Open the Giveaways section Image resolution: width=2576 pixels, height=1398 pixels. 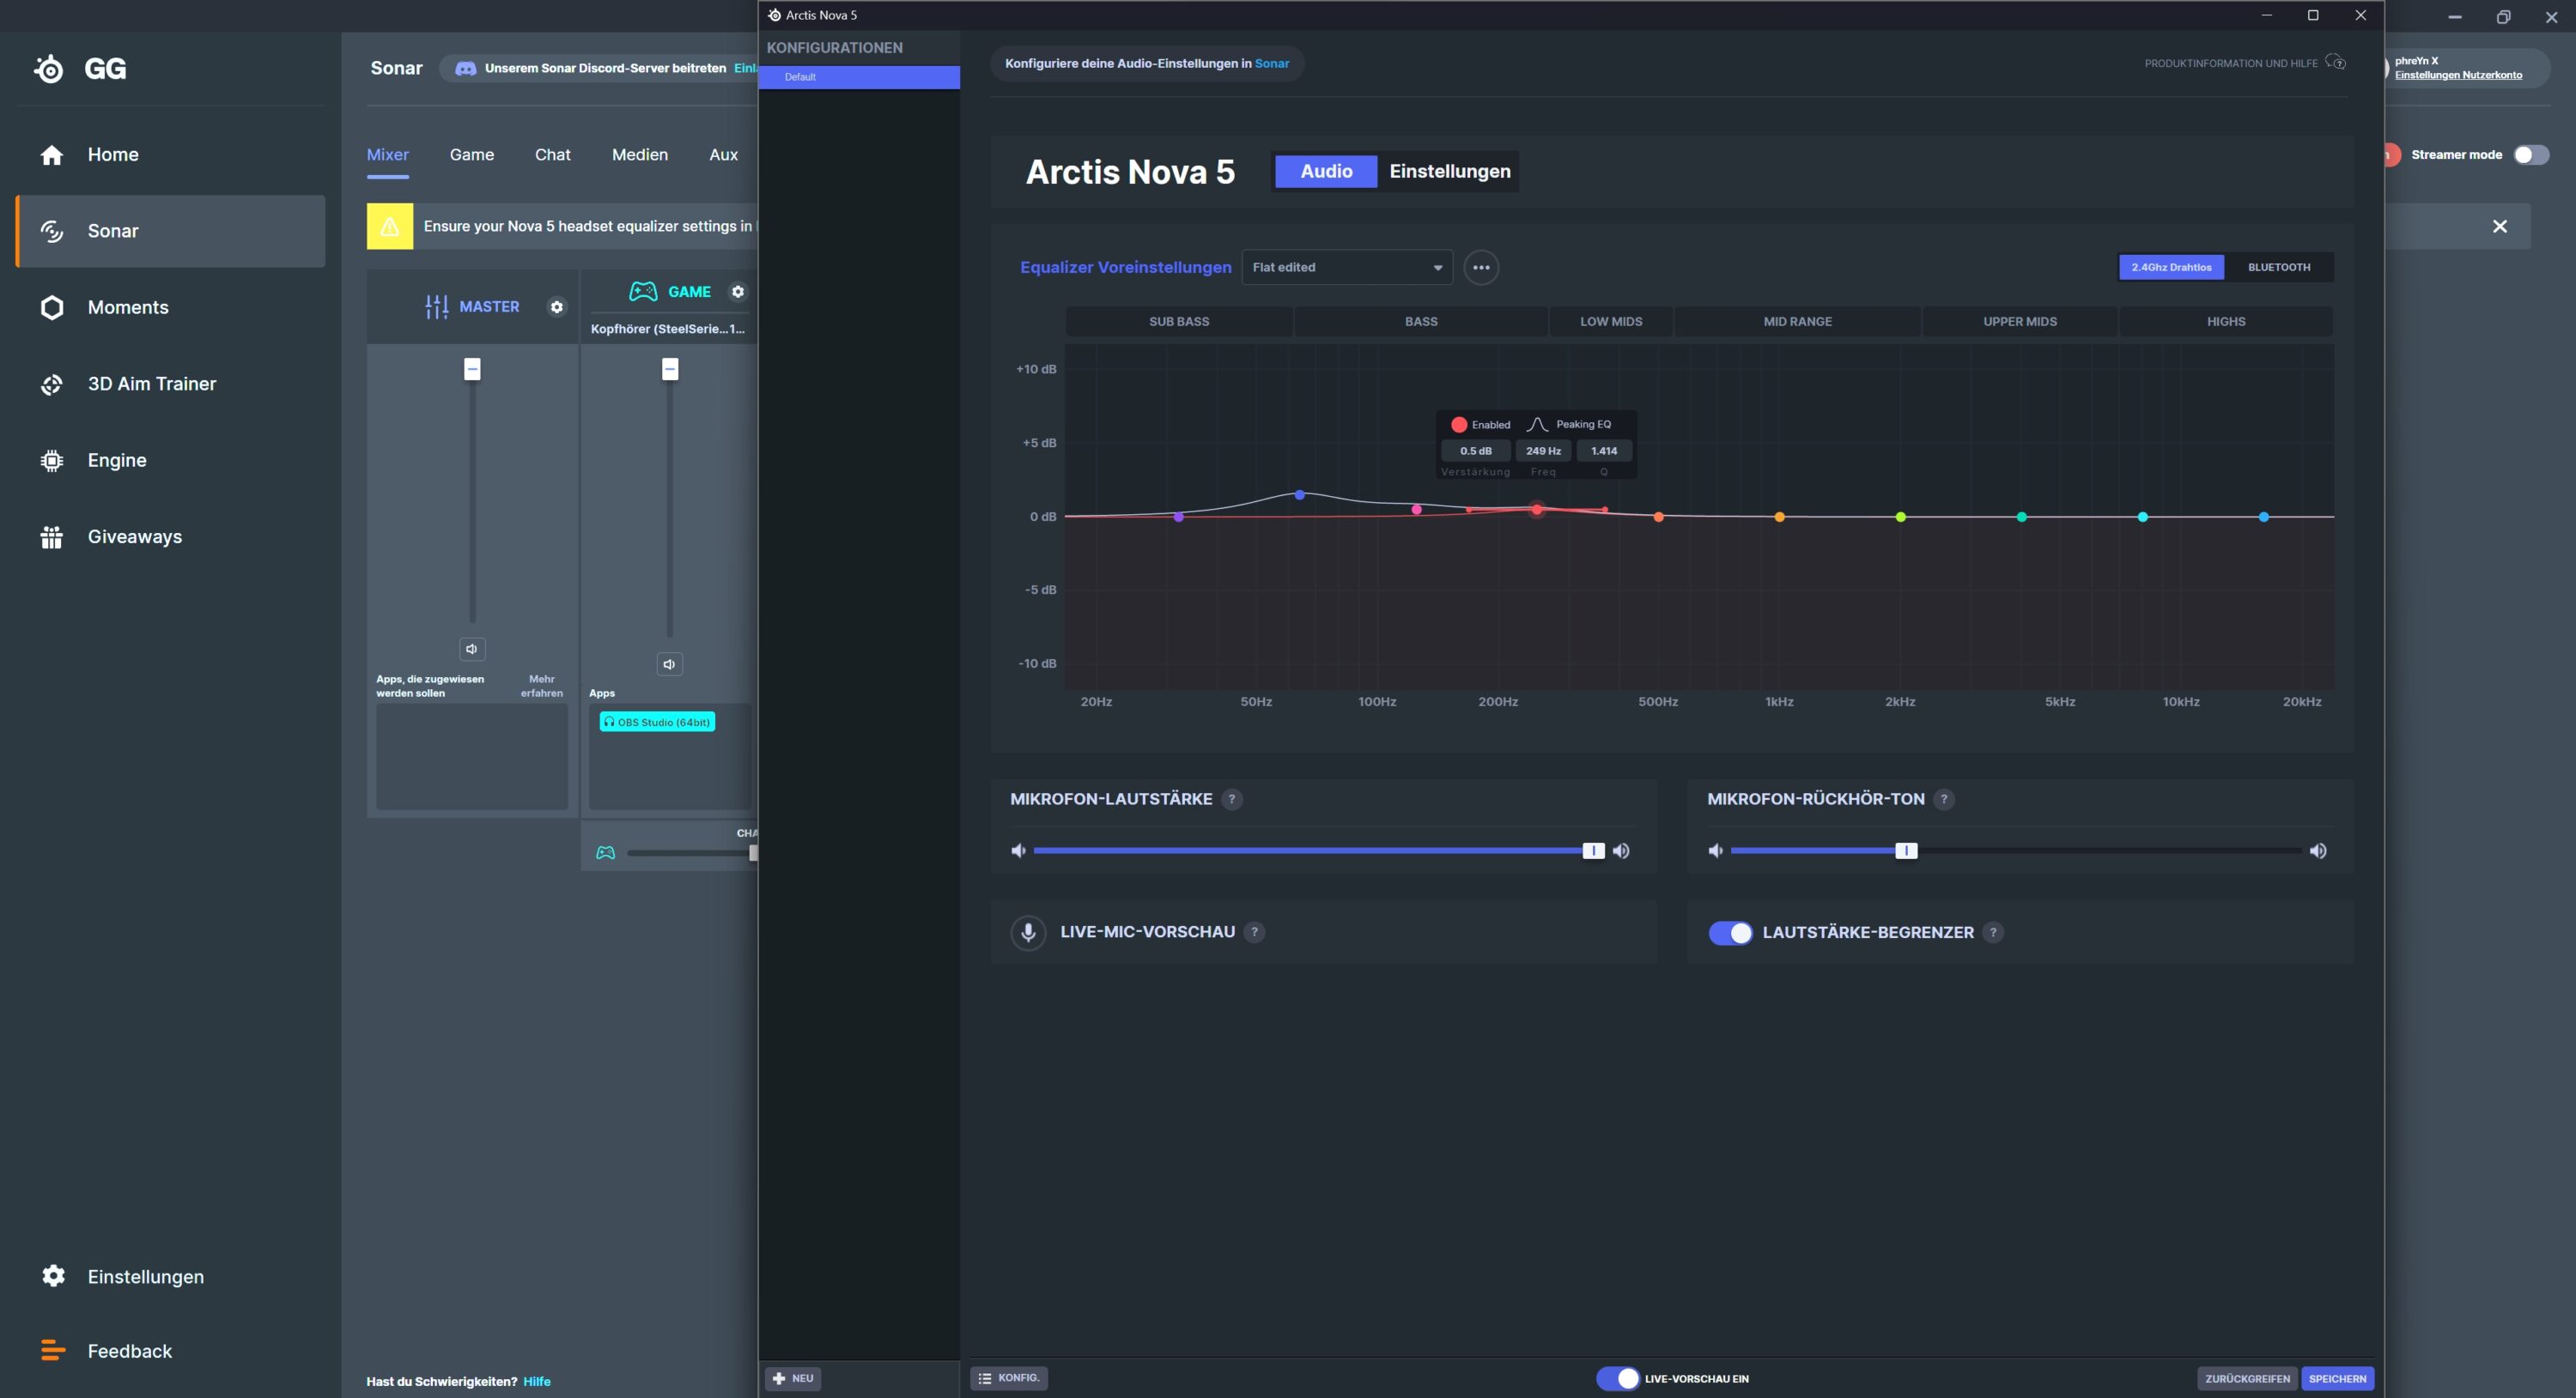point(134,536)
